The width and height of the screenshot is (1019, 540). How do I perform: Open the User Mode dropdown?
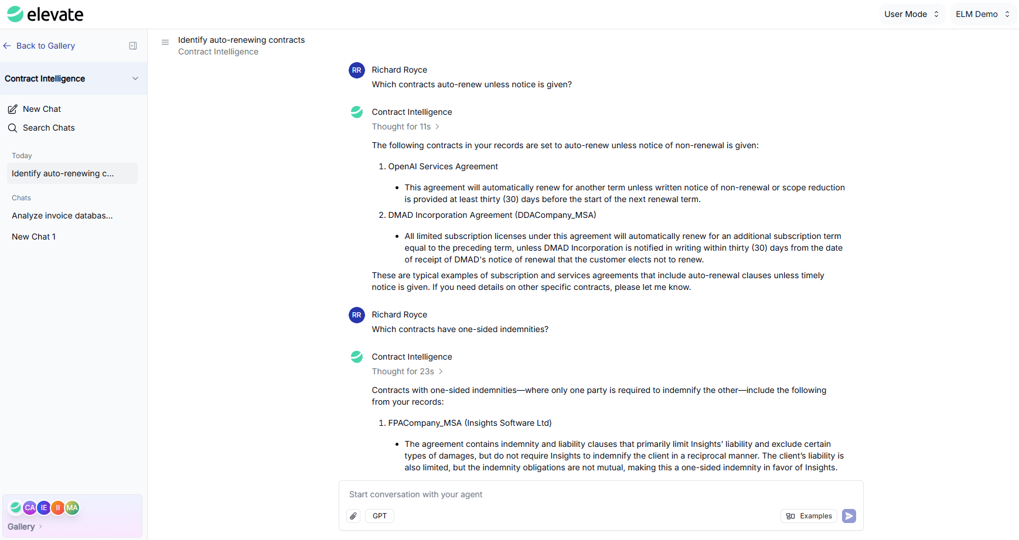click(x=911, y=14)
